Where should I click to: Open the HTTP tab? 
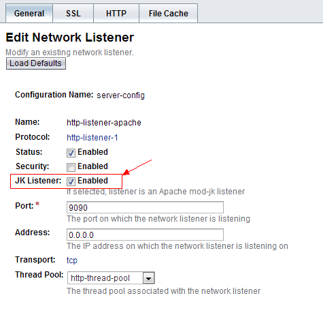(x=116, y=14)
